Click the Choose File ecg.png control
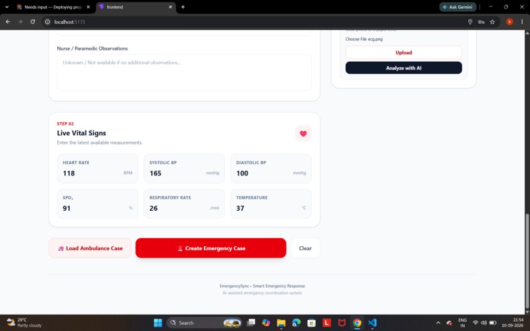The height and width of the screenshot is (331, 530). pos(364,39)
